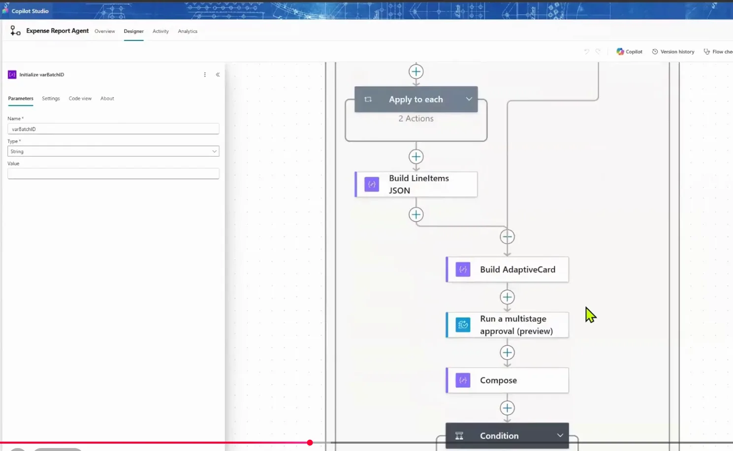
Task: Switch to the Designer tab
Action: [x=134, y=32]
